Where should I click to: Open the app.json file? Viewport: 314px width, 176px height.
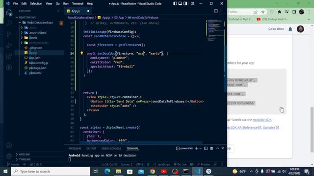[35, 58]
